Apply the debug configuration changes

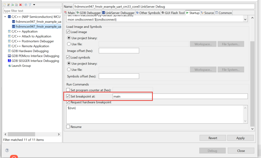coord(240,138)
